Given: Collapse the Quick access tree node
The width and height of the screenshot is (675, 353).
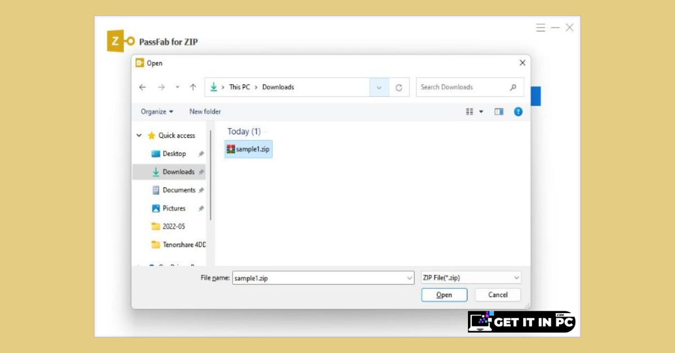Looking at the screenshot, I should coord(139,135).
